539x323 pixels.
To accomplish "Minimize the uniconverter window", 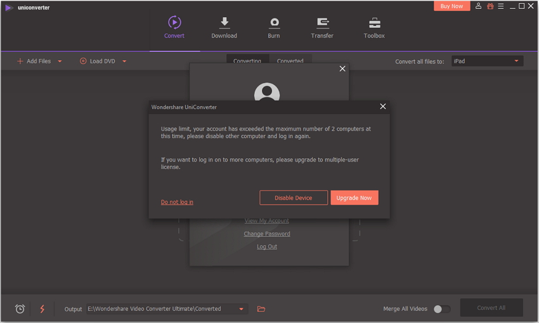I will [x=512, y=6].
